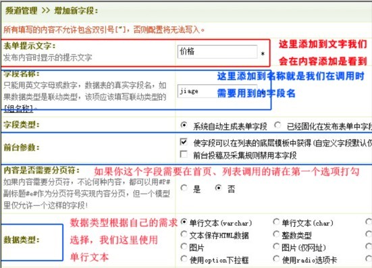
Task: Choose 图片 data type radio
Action: tap(184, 246)
